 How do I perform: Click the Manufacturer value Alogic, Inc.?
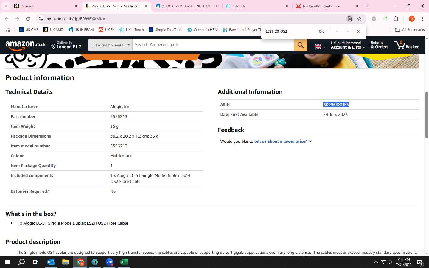tap(120, 107)
